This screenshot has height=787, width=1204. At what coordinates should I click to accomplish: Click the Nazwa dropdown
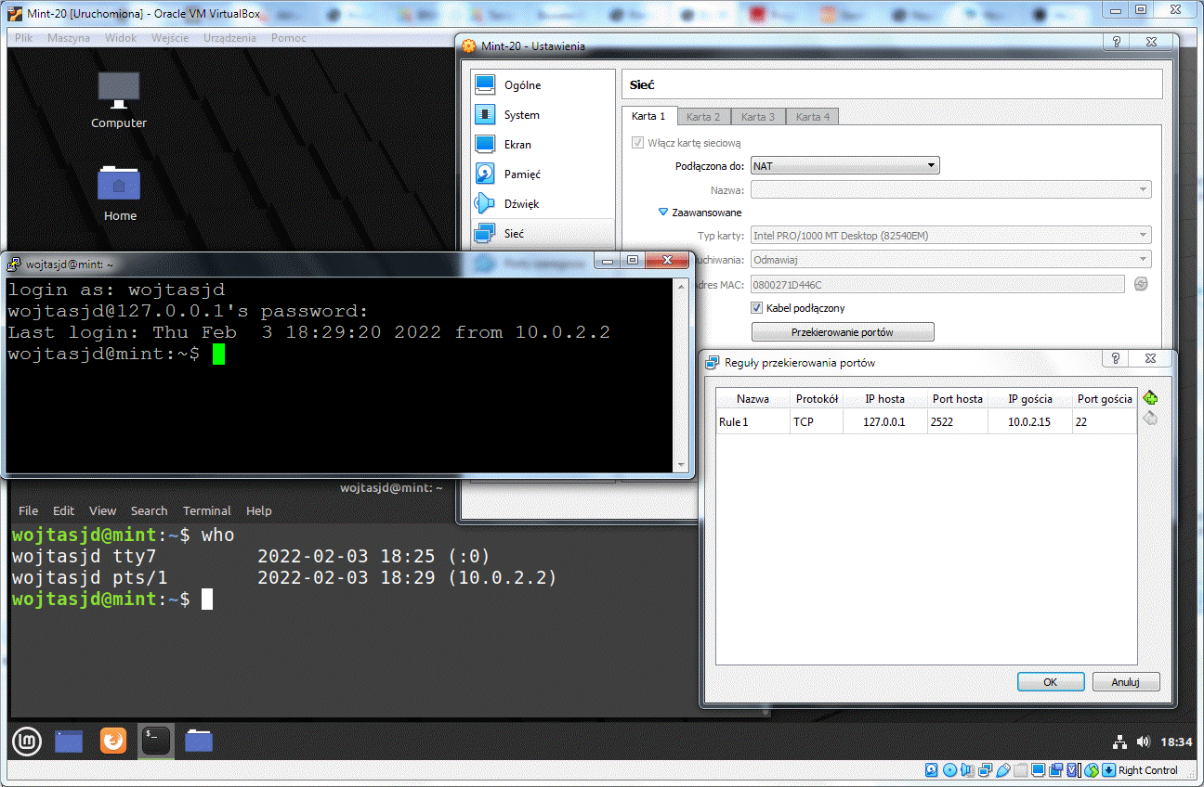(x=951, y=190)
